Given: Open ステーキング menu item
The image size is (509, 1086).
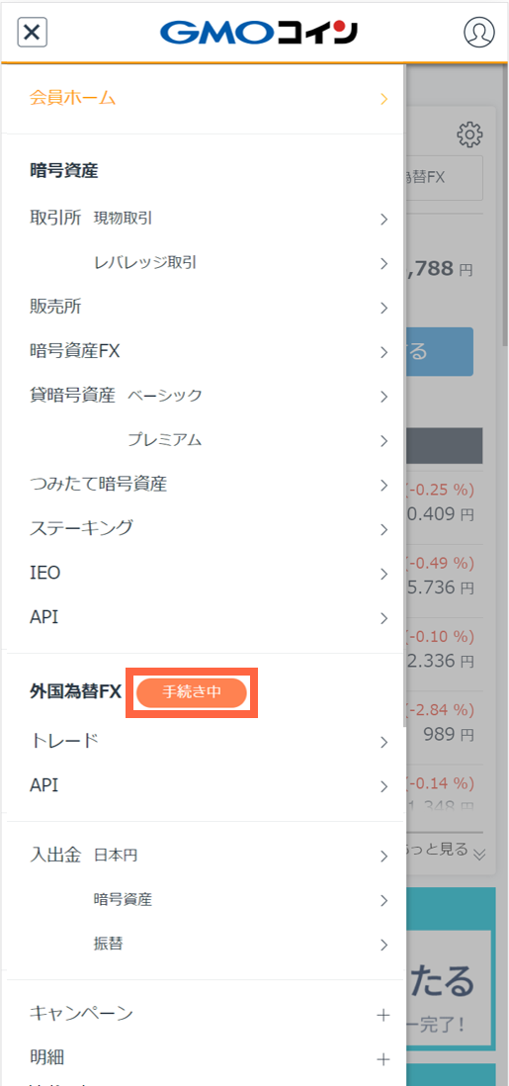Looking at the screenshot, I should [x=204, y=529].
